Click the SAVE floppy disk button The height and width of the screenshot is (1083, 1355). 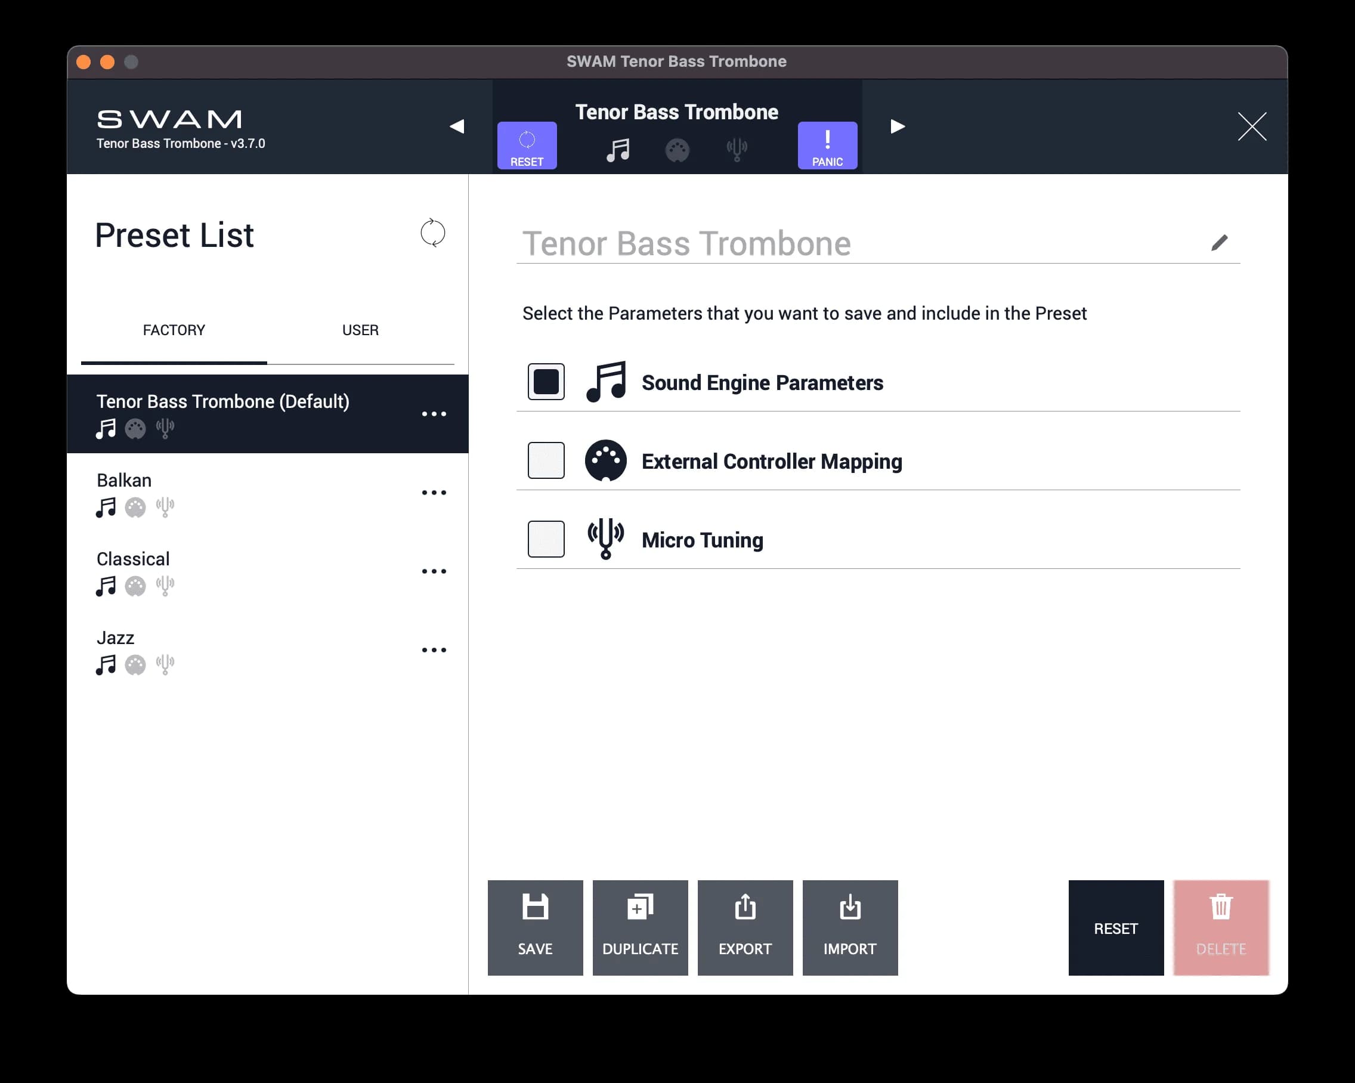535,927
